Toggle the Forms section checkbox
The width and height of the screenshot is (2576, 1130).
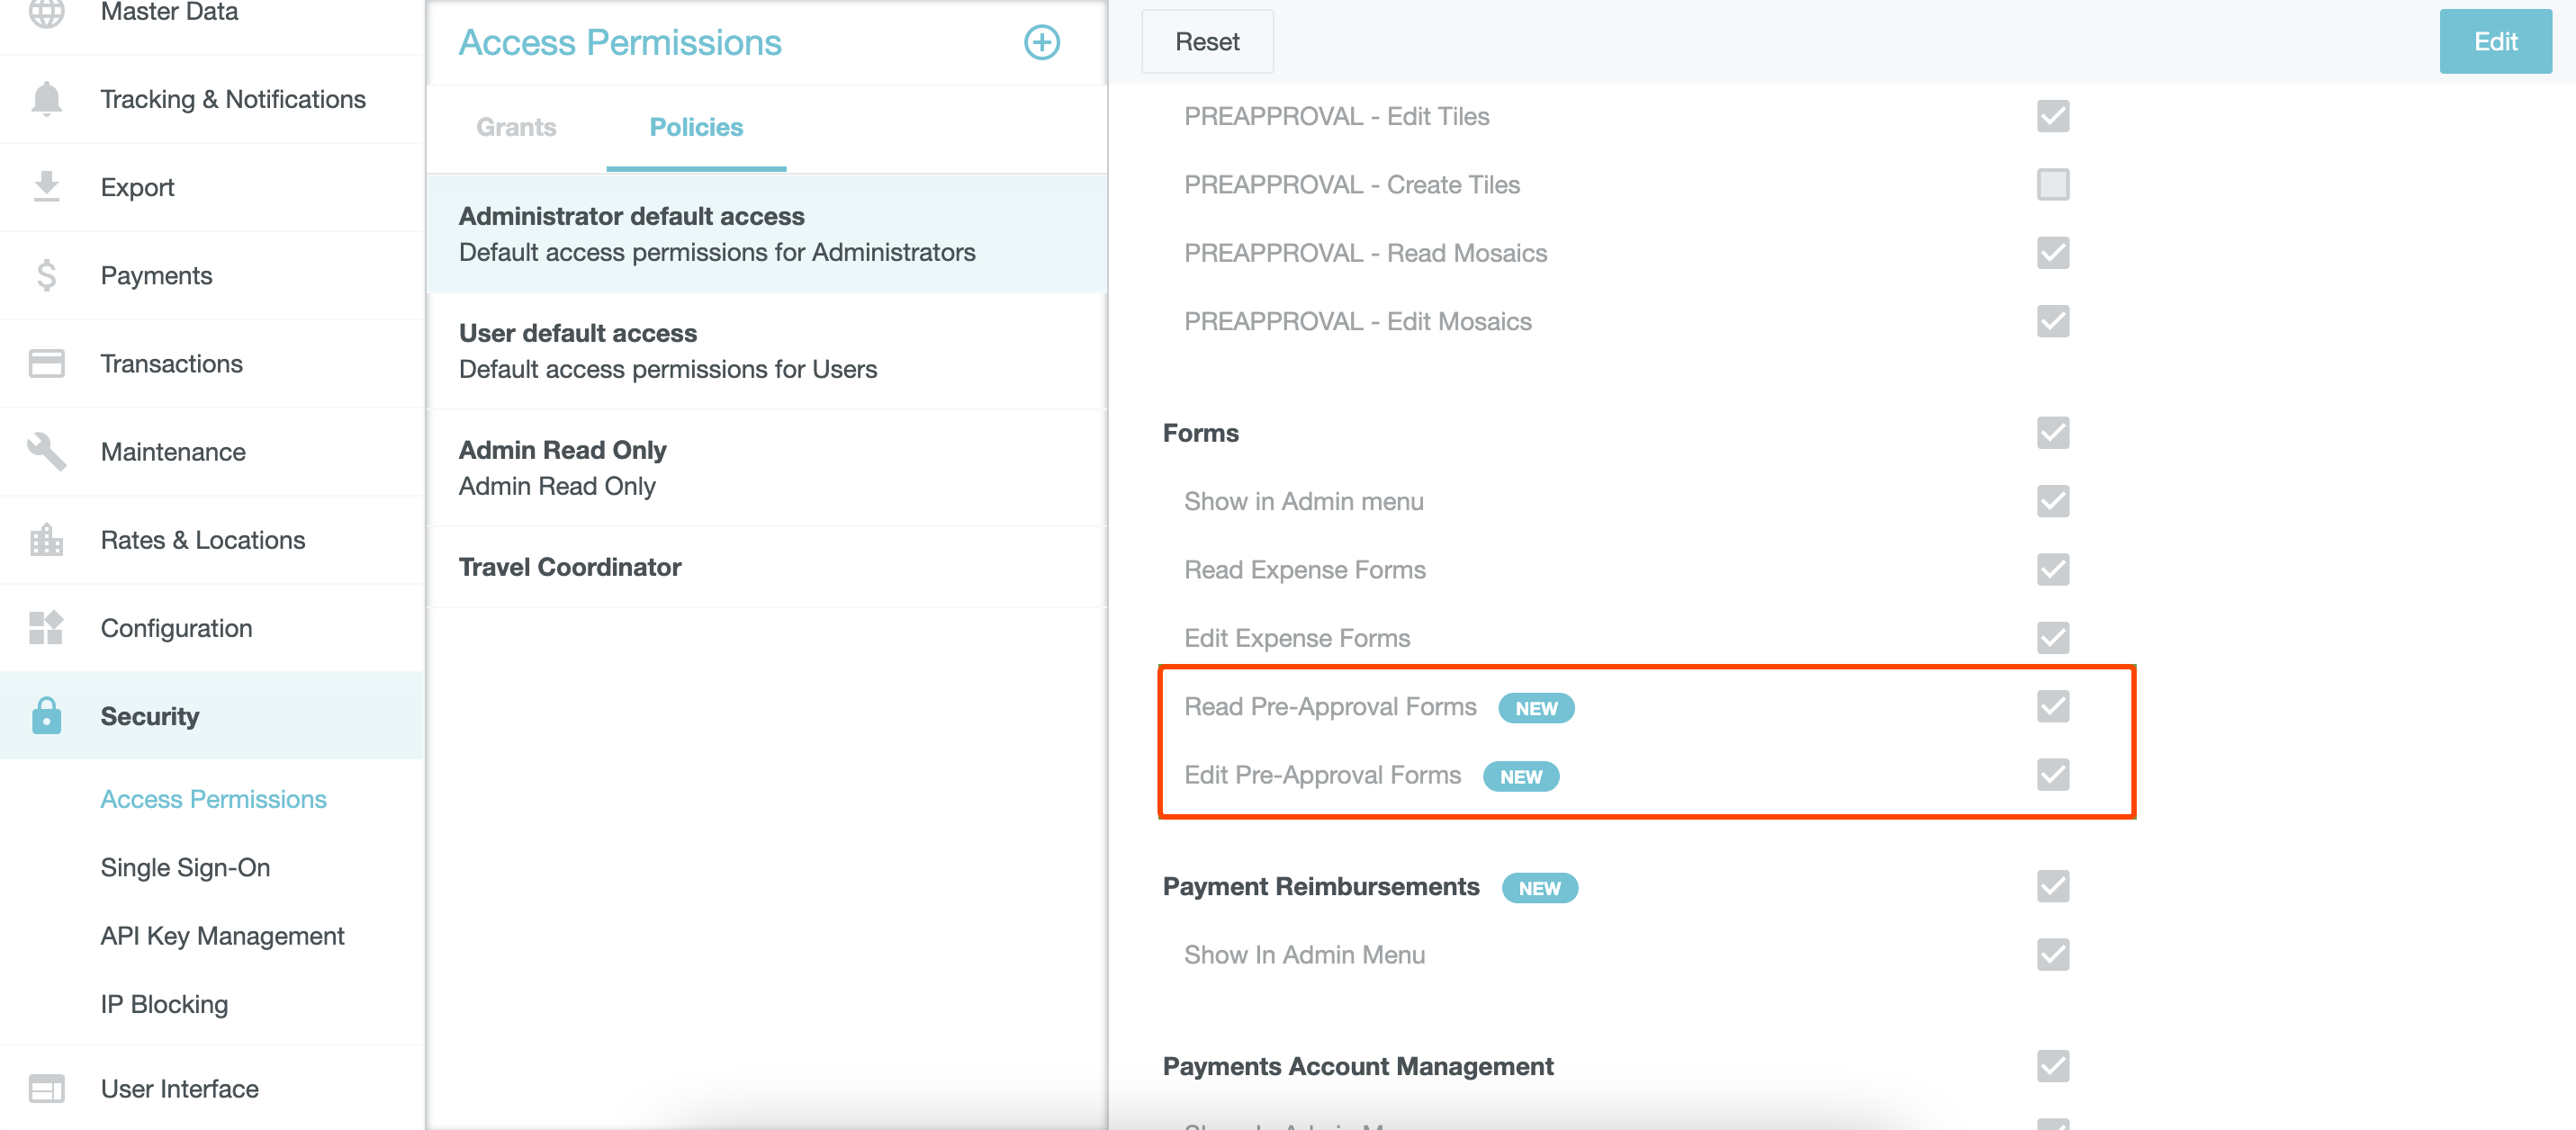point(2052,433)
